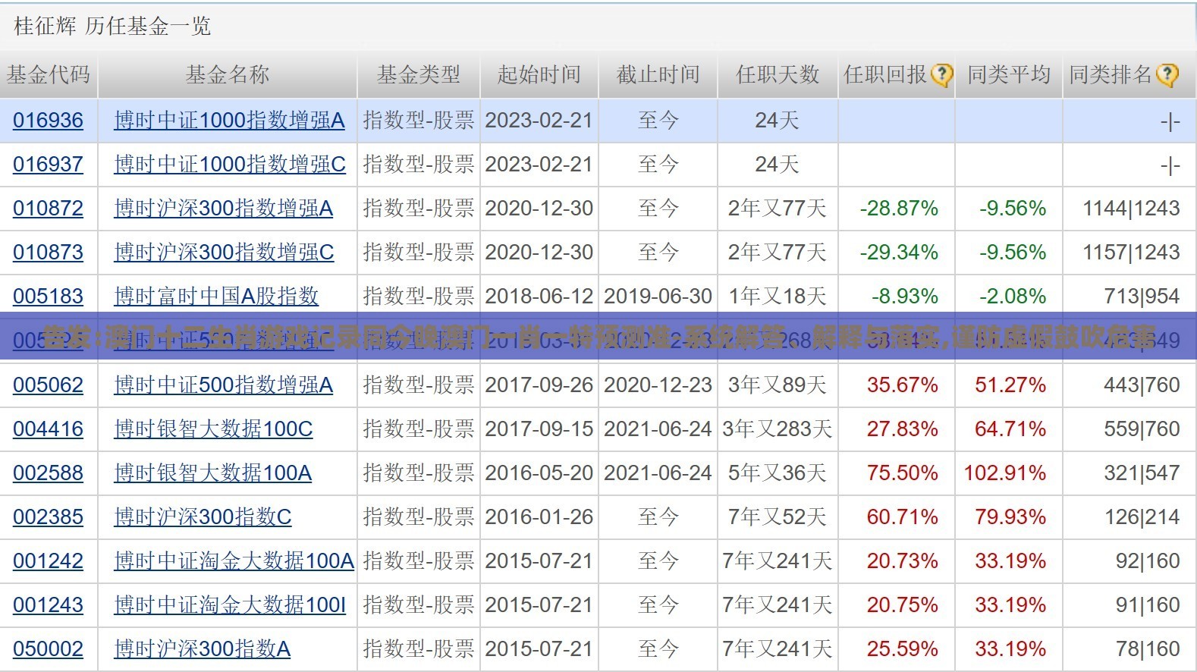
Task: Open 博时中证500指数增强A fund page
Action: click(223, 385)
